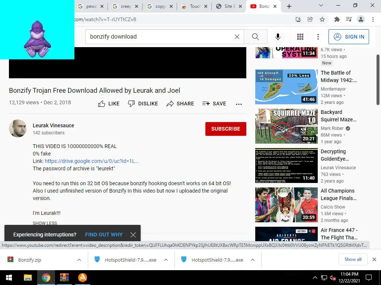Switch to the 'copy' Google tab
The width and height of the screenshot is (381, 285).
pyautogui.click(x=159, y=6)
